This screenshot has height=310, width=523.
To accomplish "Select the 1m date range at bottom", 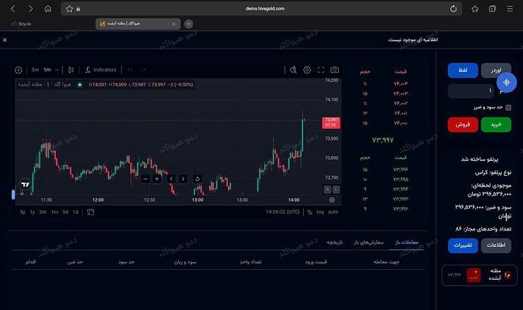I will click(55, 212).
